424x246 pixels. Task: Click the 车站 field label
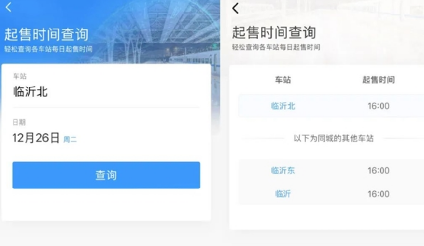click(x=19, y=76)
